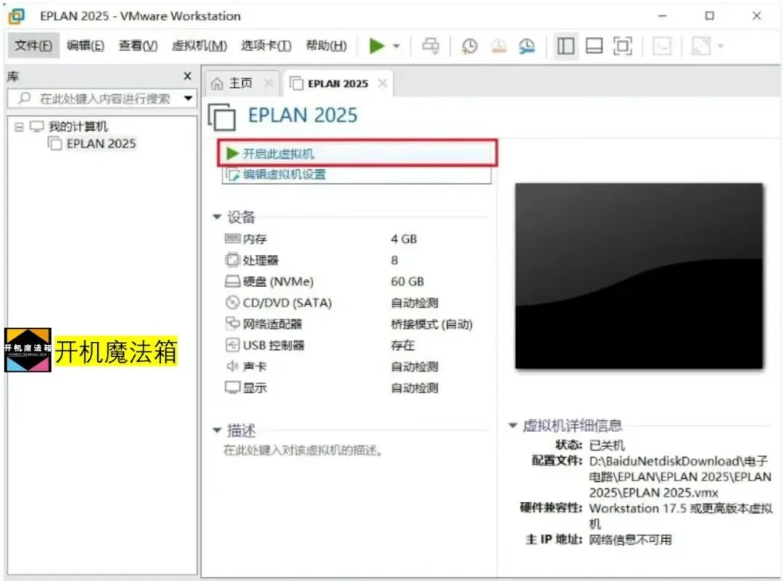Click 开启此虚拟机 to power on
Screen dimensions: 783x581
(357, 153)
